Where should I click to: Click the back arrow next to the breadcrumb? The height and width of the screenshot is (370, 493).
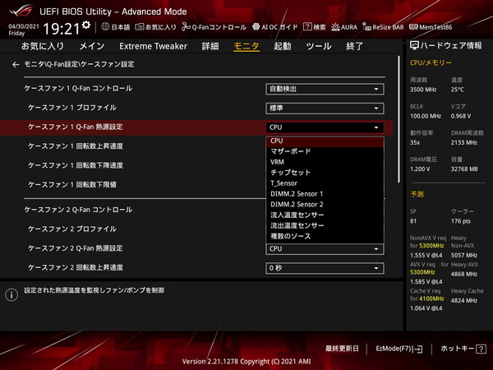coord(16,64)
